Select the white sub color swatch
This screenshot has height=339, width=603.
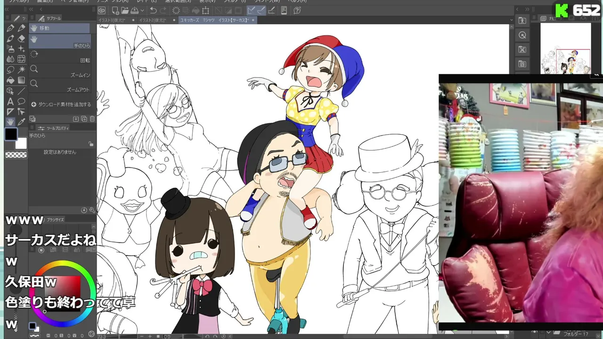click(x=21, y=143)
